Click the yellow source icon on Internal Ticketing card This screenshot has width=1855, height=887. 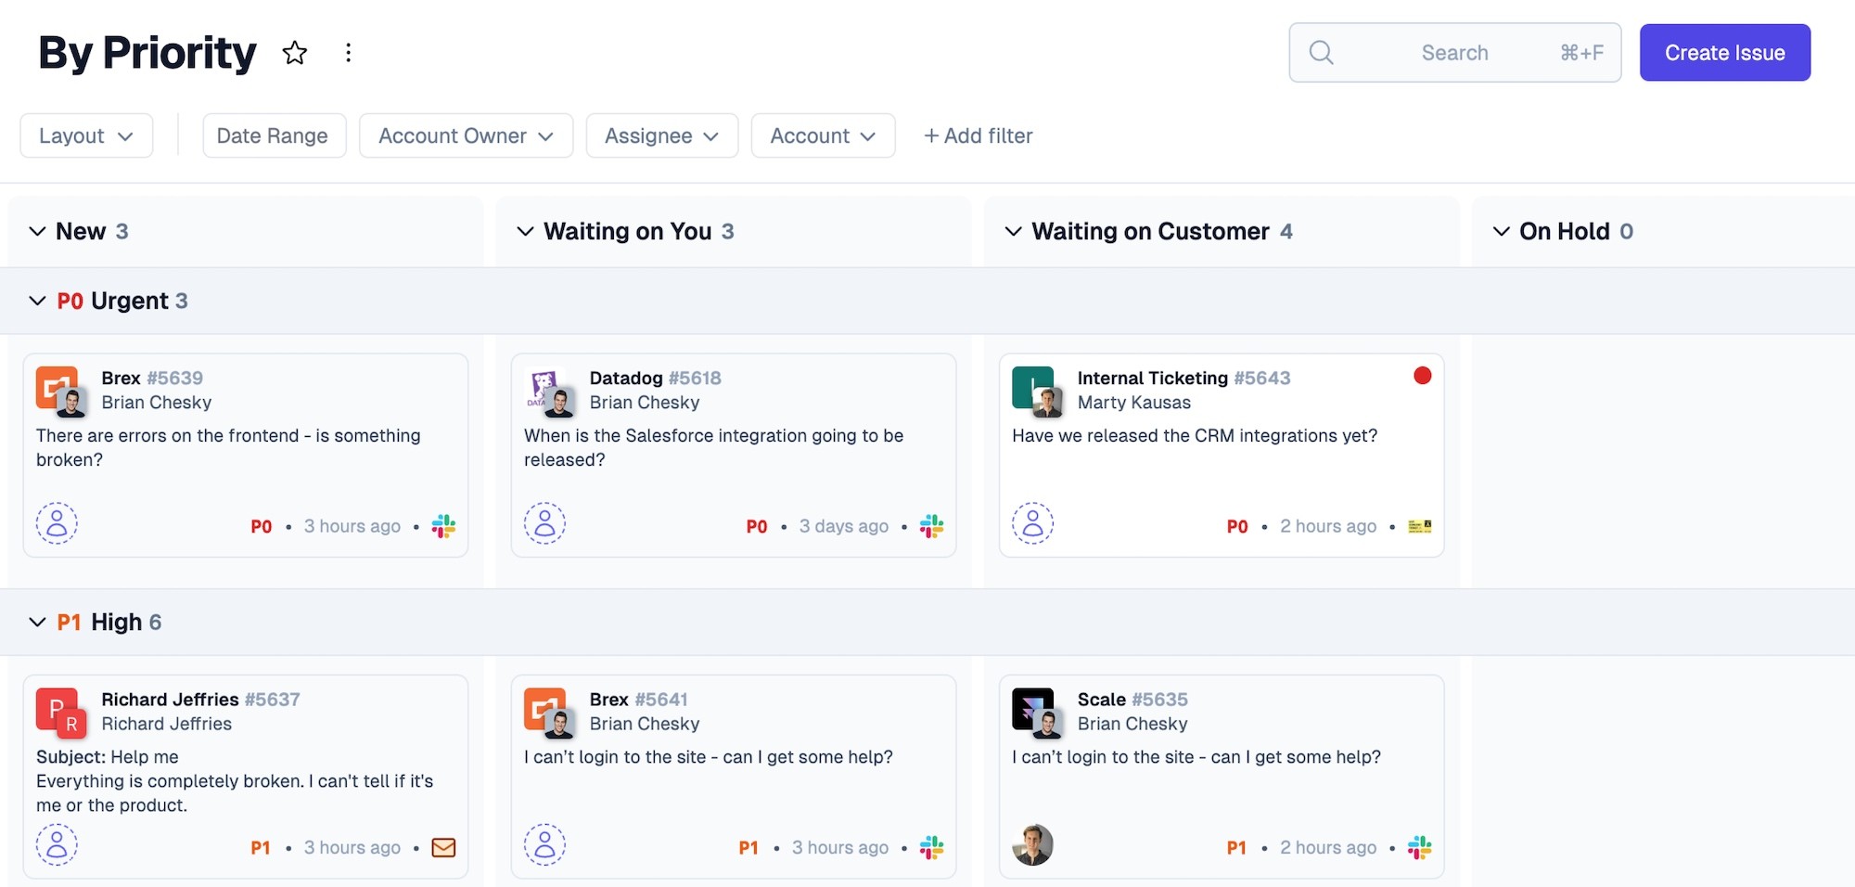point(1419,526)
